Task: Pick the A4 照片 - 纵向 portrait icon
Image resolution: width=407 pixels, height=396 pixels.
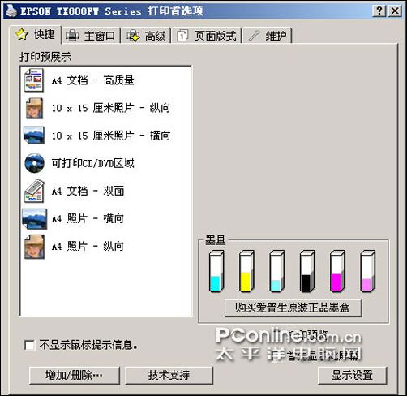Action: click(34, 247)
